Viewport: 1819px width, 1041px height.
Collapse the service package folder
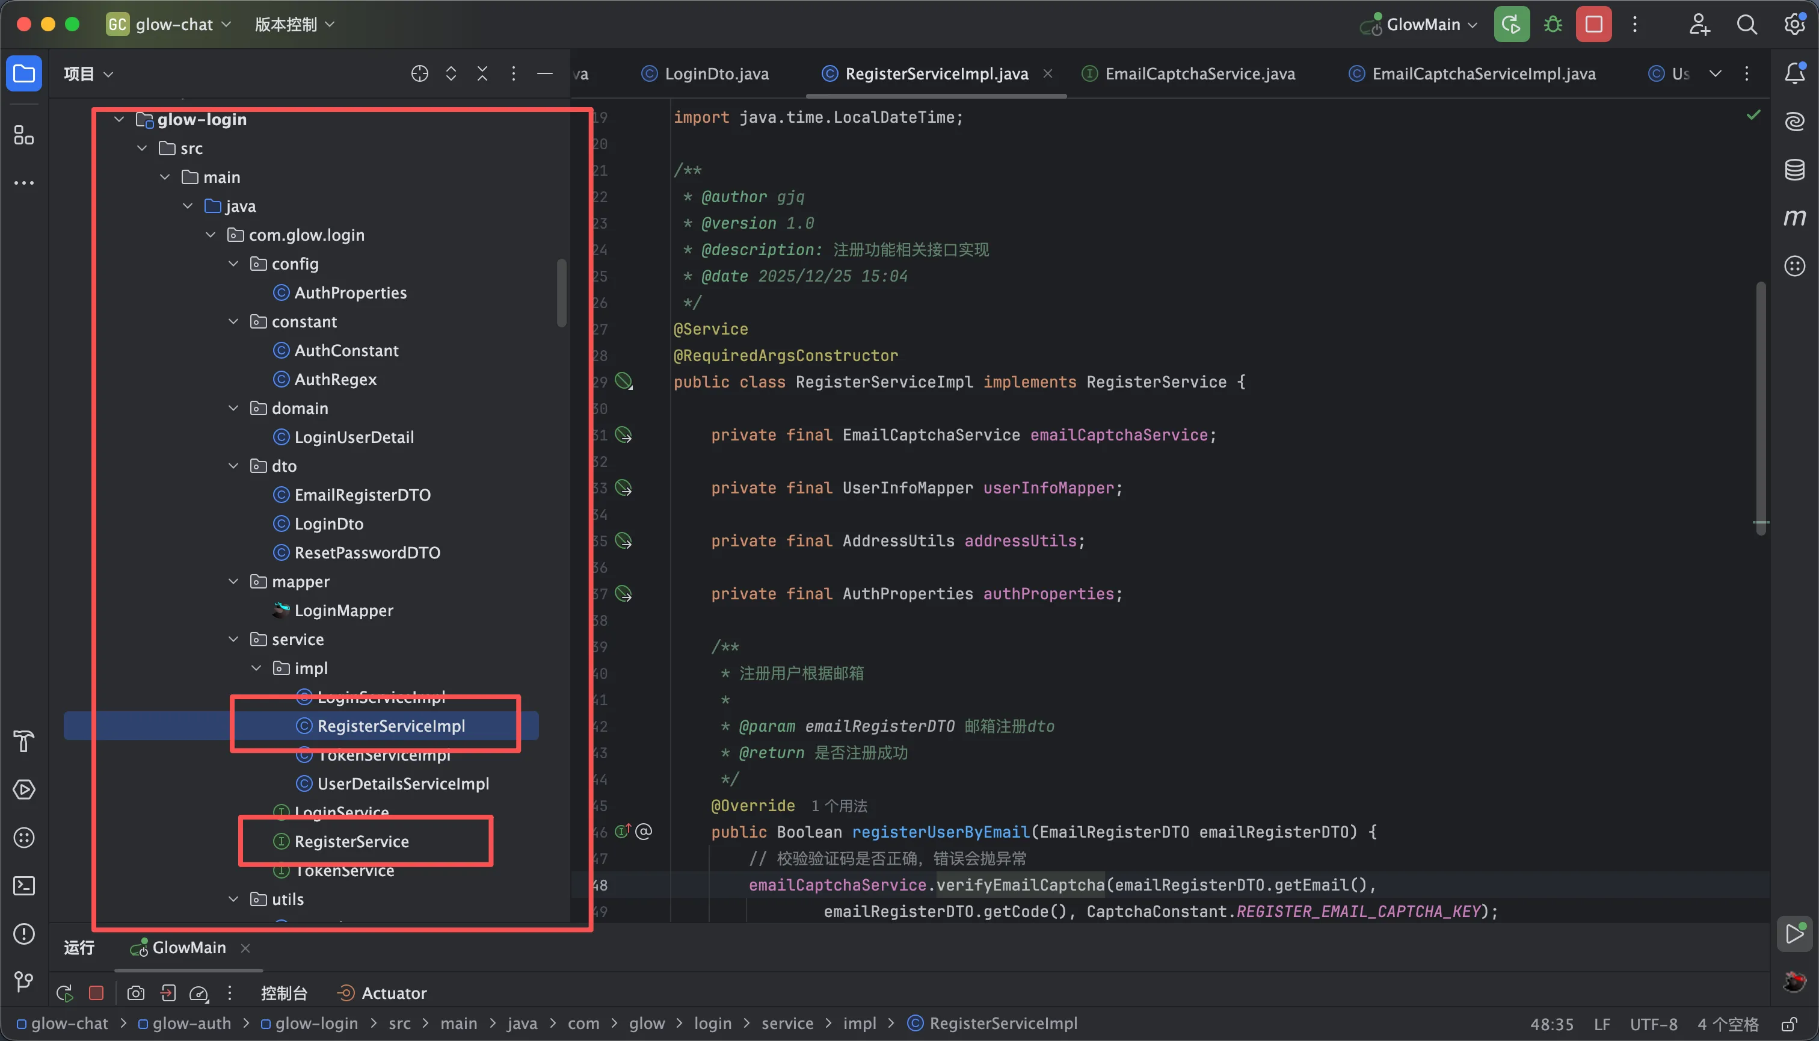tap(234, 639)
